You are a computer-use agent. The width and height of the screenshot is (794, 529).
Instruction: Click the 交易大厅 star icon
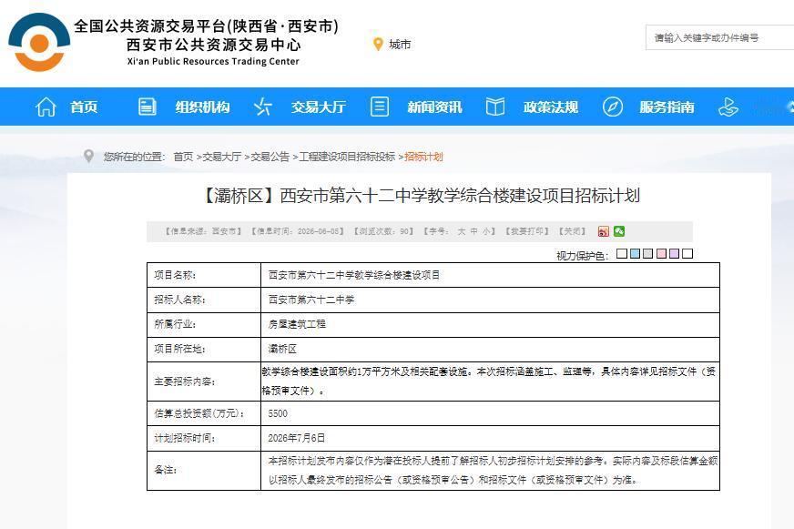click(x=263, y=107)
